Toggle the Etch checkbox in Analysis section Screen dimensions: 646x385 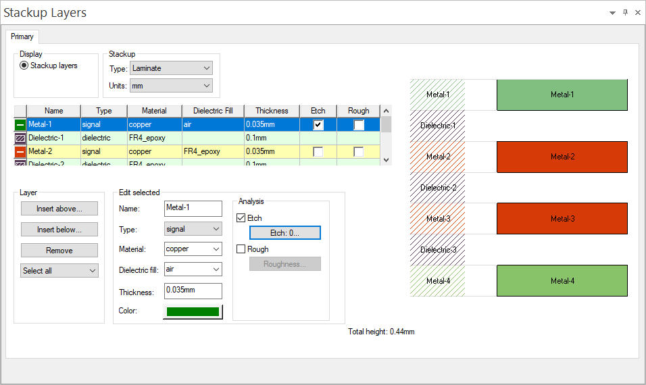(x=241, y=218)
